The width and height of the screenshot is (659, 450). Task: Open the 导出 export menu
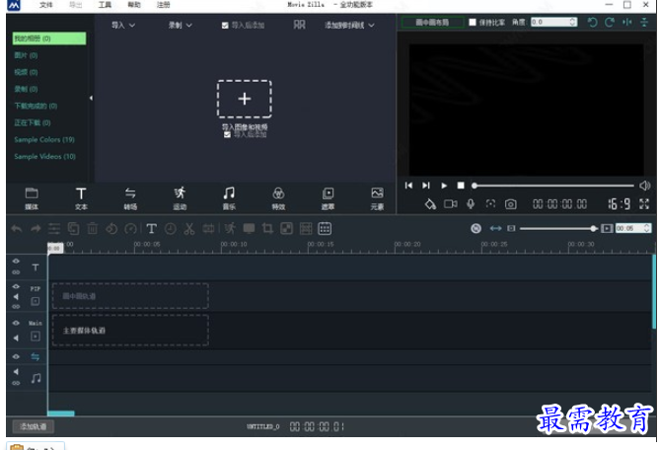point(75,5)
